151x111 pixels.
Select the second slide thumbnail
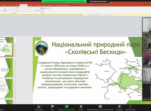coord(6,68)
